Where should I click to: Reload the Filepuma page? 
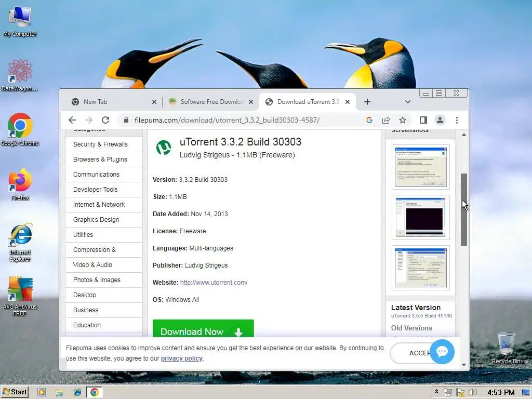pyautogui.click(x=105, y=120)
